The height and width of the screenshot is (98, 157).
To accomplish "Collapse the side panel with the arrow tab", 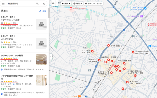I will click(x=51, y=57).
